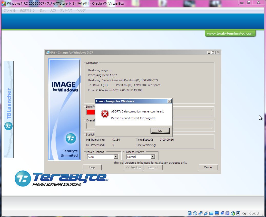
Task: Open the Process Priority dropdown
Action: click(x=153, y=157)
